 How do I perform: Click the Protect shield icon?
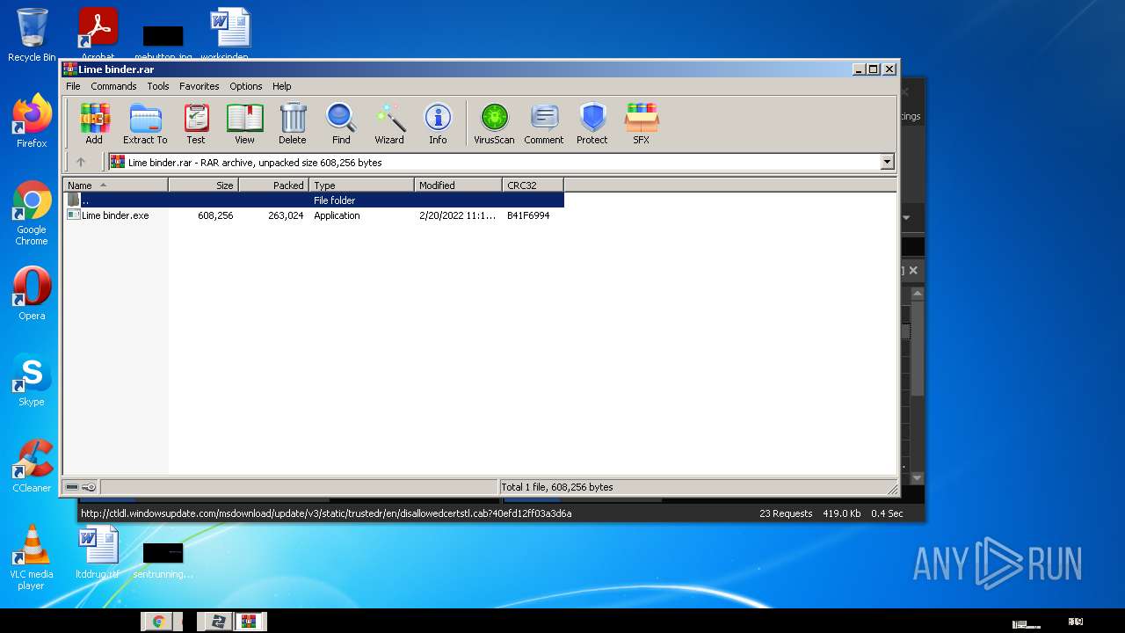point(592,124)
